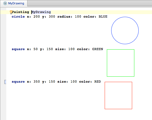This screenshot has width=152, height=120.
Task: Switch to the MyDrawing editor tab
Action: tap(14, 3)
